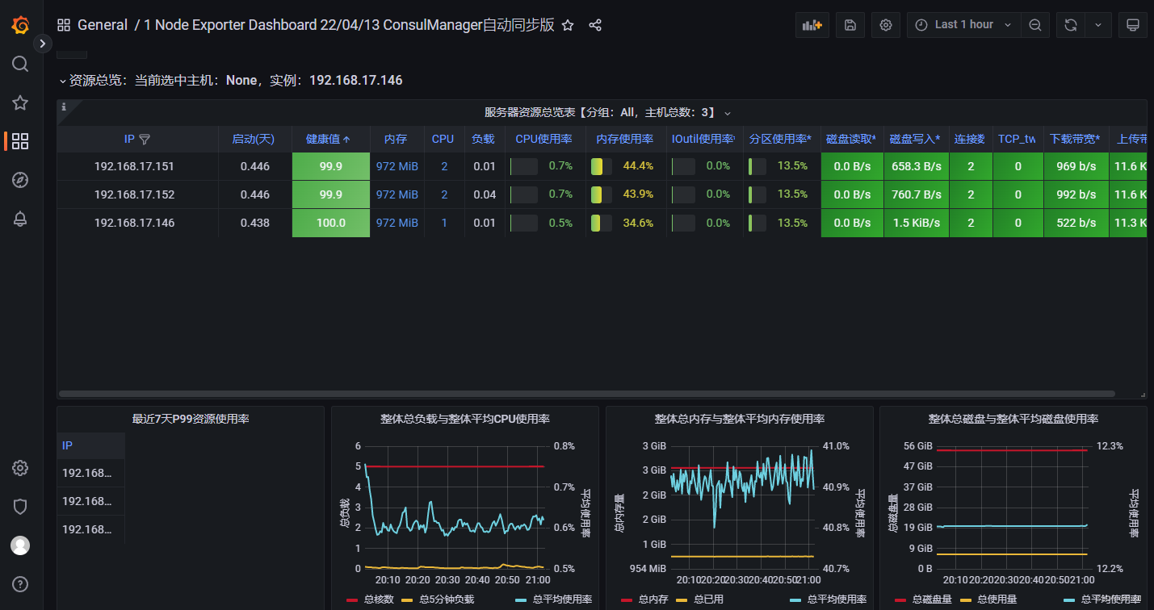Save the dashboard
The width and height of the screenshot is (1154, 610).
(x=849, y=24)
